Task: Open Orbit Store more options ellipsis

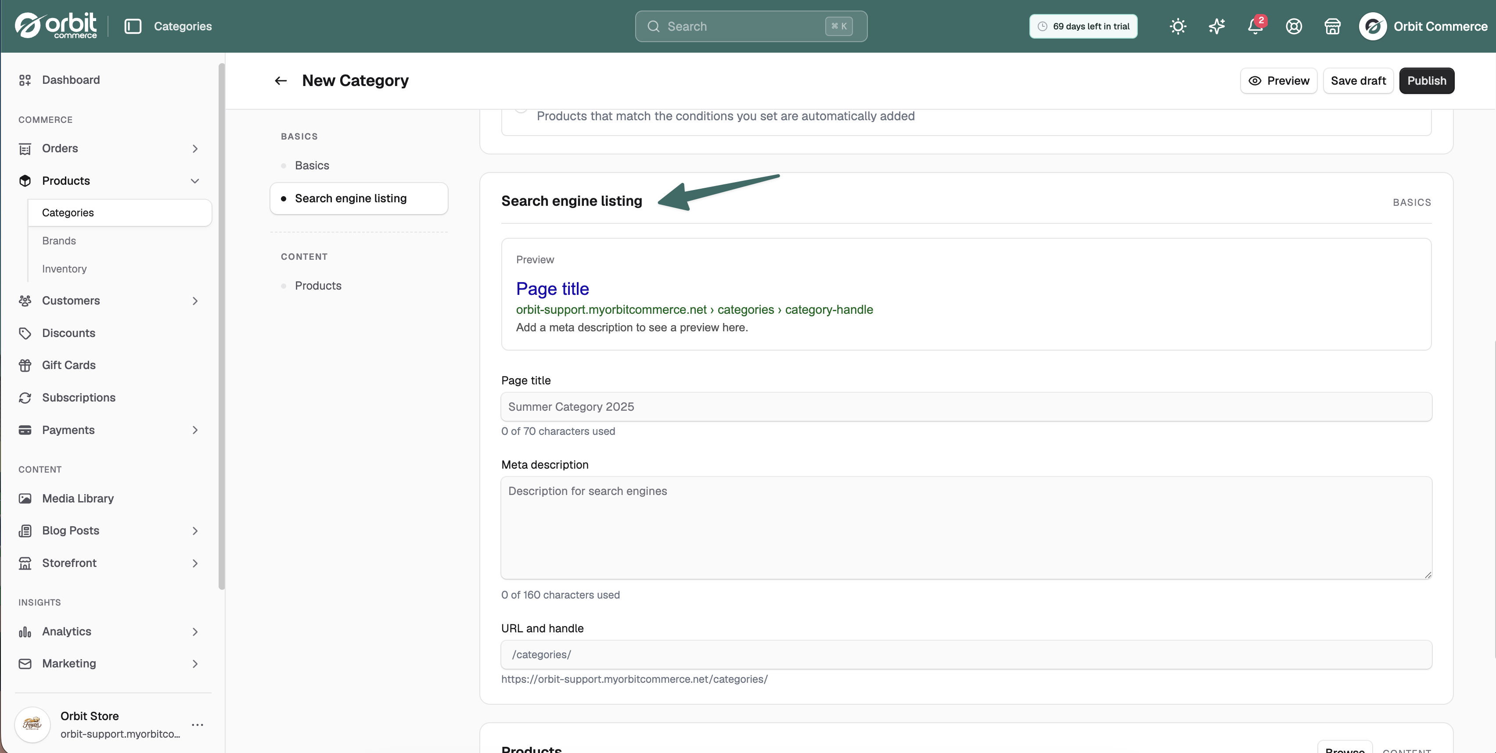Action: 198,724
